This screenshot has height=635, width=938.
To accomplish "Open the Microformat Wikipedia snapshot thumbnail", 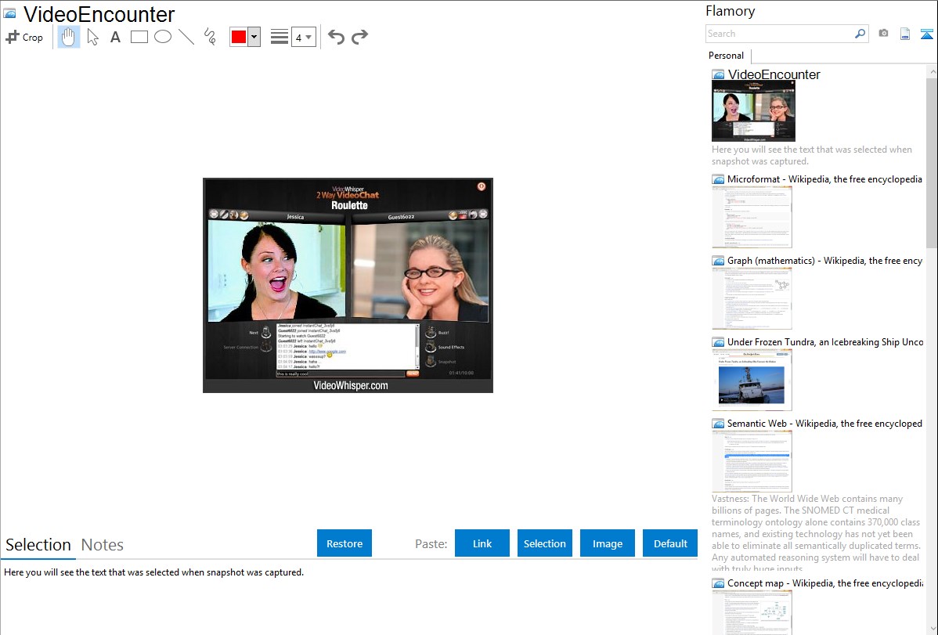I will click(x=752, y=217).
